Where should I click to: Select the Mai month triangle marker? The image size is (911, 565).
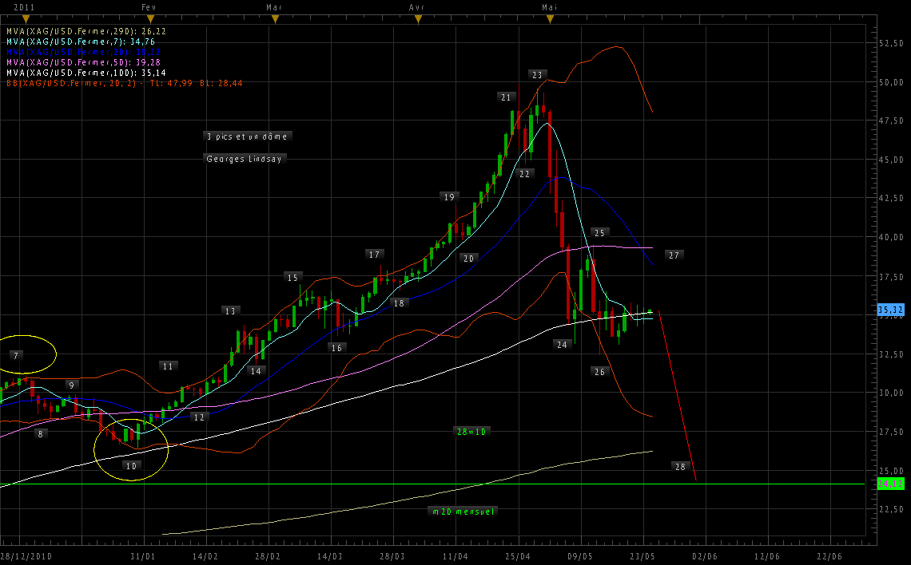[549, 18]
